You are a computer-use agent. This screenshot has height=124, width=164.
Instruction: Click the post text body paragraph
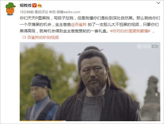[x=90, y=24]
